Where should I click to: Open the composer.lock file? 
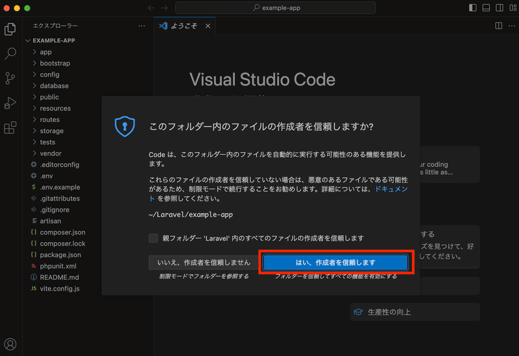click(x=62, y=243)
